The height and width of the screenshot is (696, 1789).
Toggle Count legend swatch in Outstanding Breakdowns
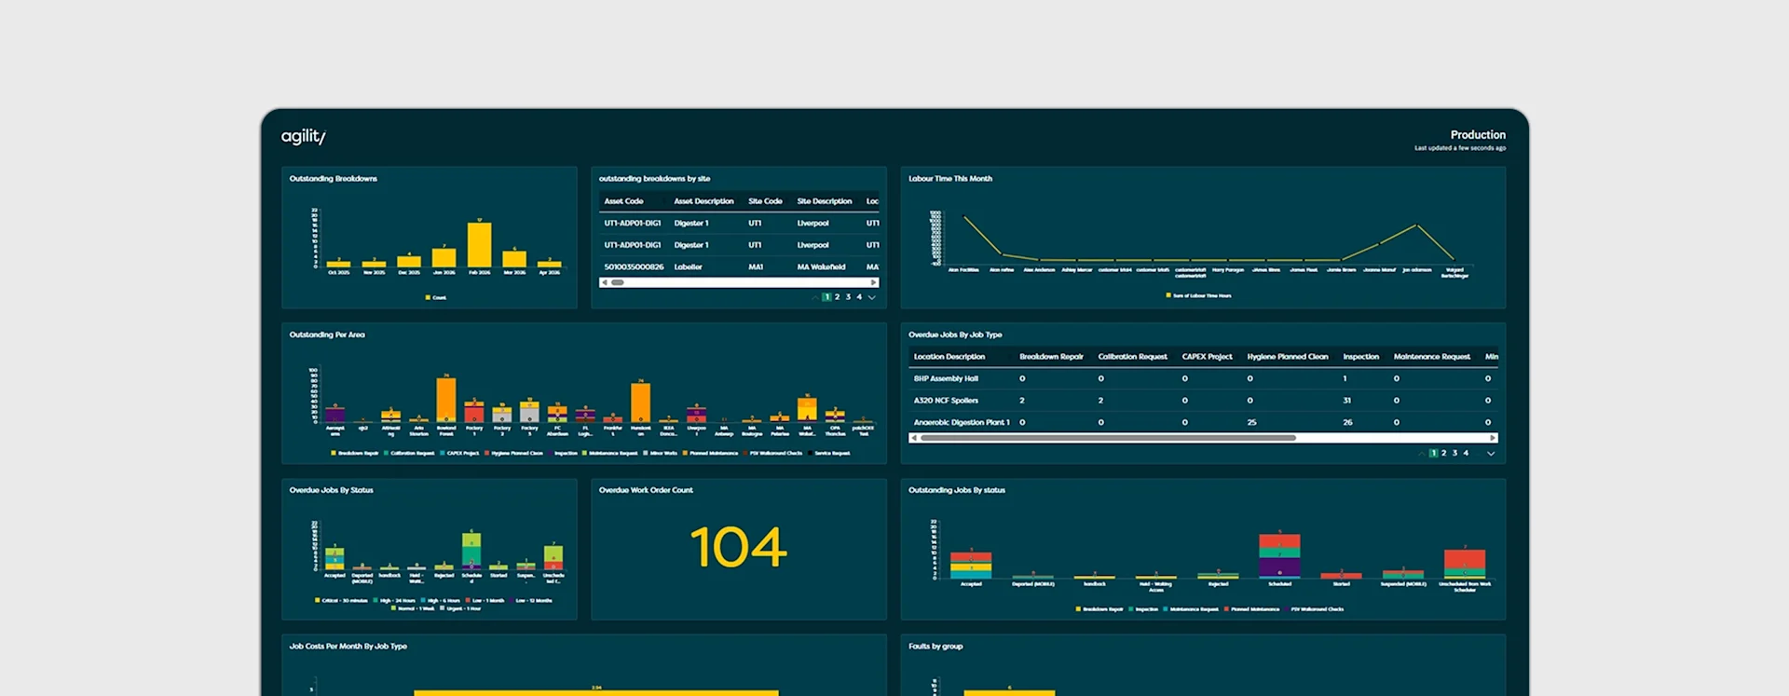(x=428, y=298)
